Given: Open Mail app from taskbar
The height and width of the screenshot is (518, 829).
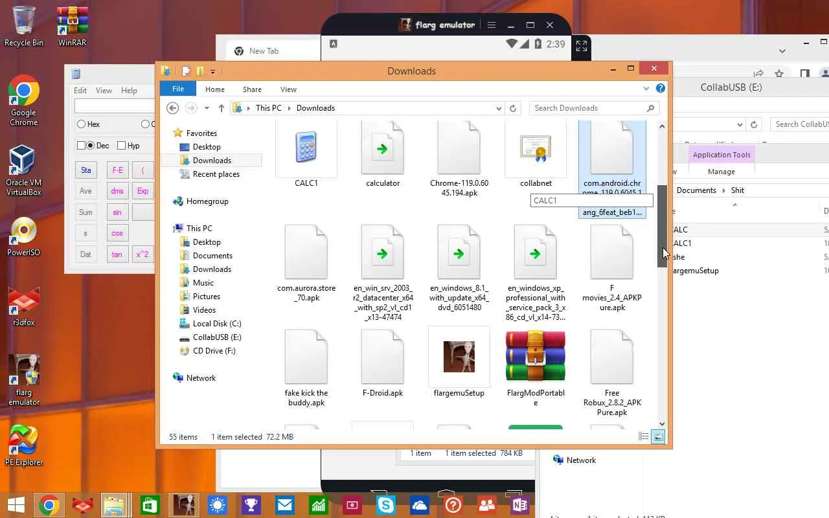Looking at the screenshot, I should click(x=284, y=504).
